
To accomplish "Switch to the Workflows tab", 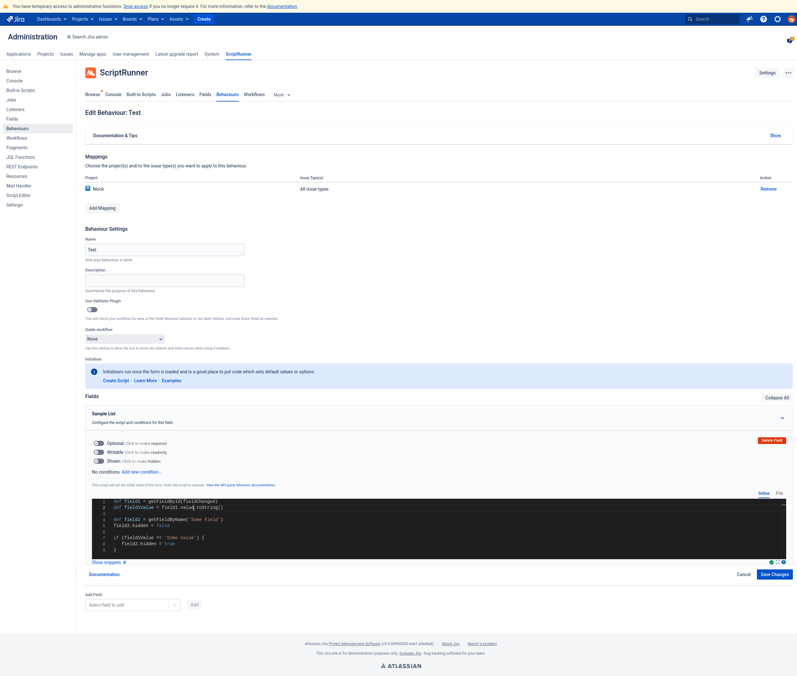I will 254,95.
